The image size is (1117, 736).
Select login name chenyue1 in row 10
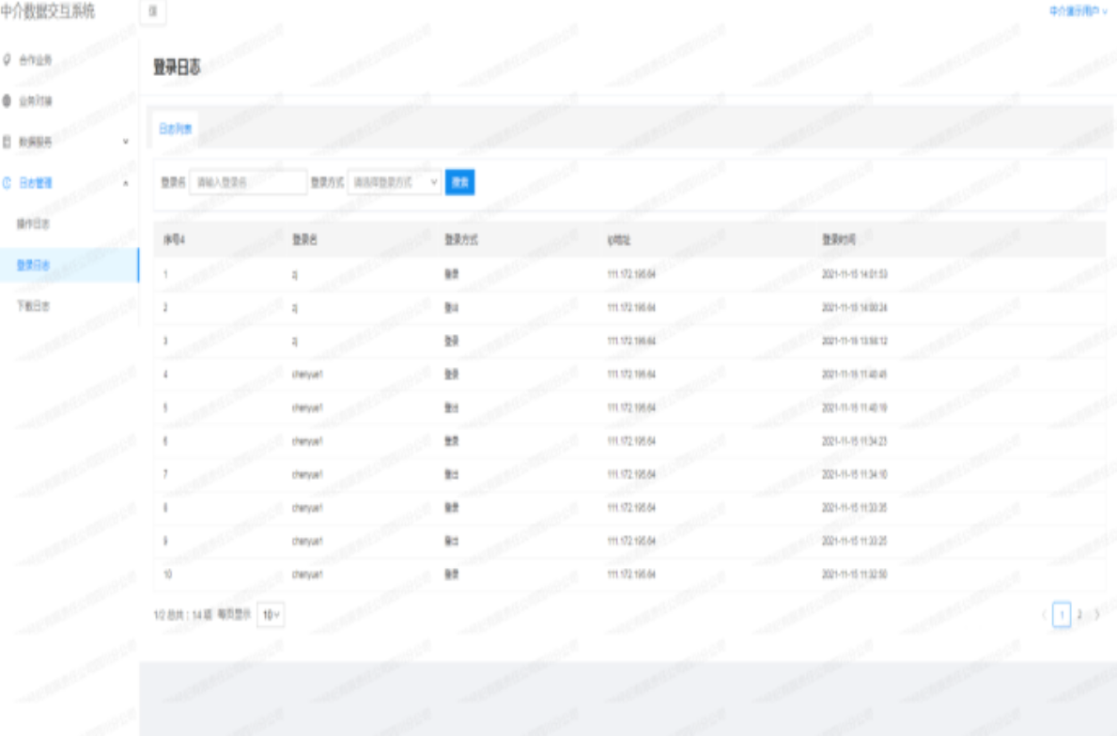tap(308, 575)
